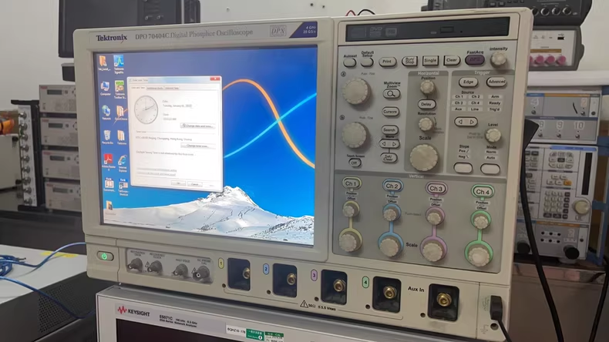This screenshot has height=342, width=609.
Task: Push the Autoset panel button
Action: click(350, 62)
